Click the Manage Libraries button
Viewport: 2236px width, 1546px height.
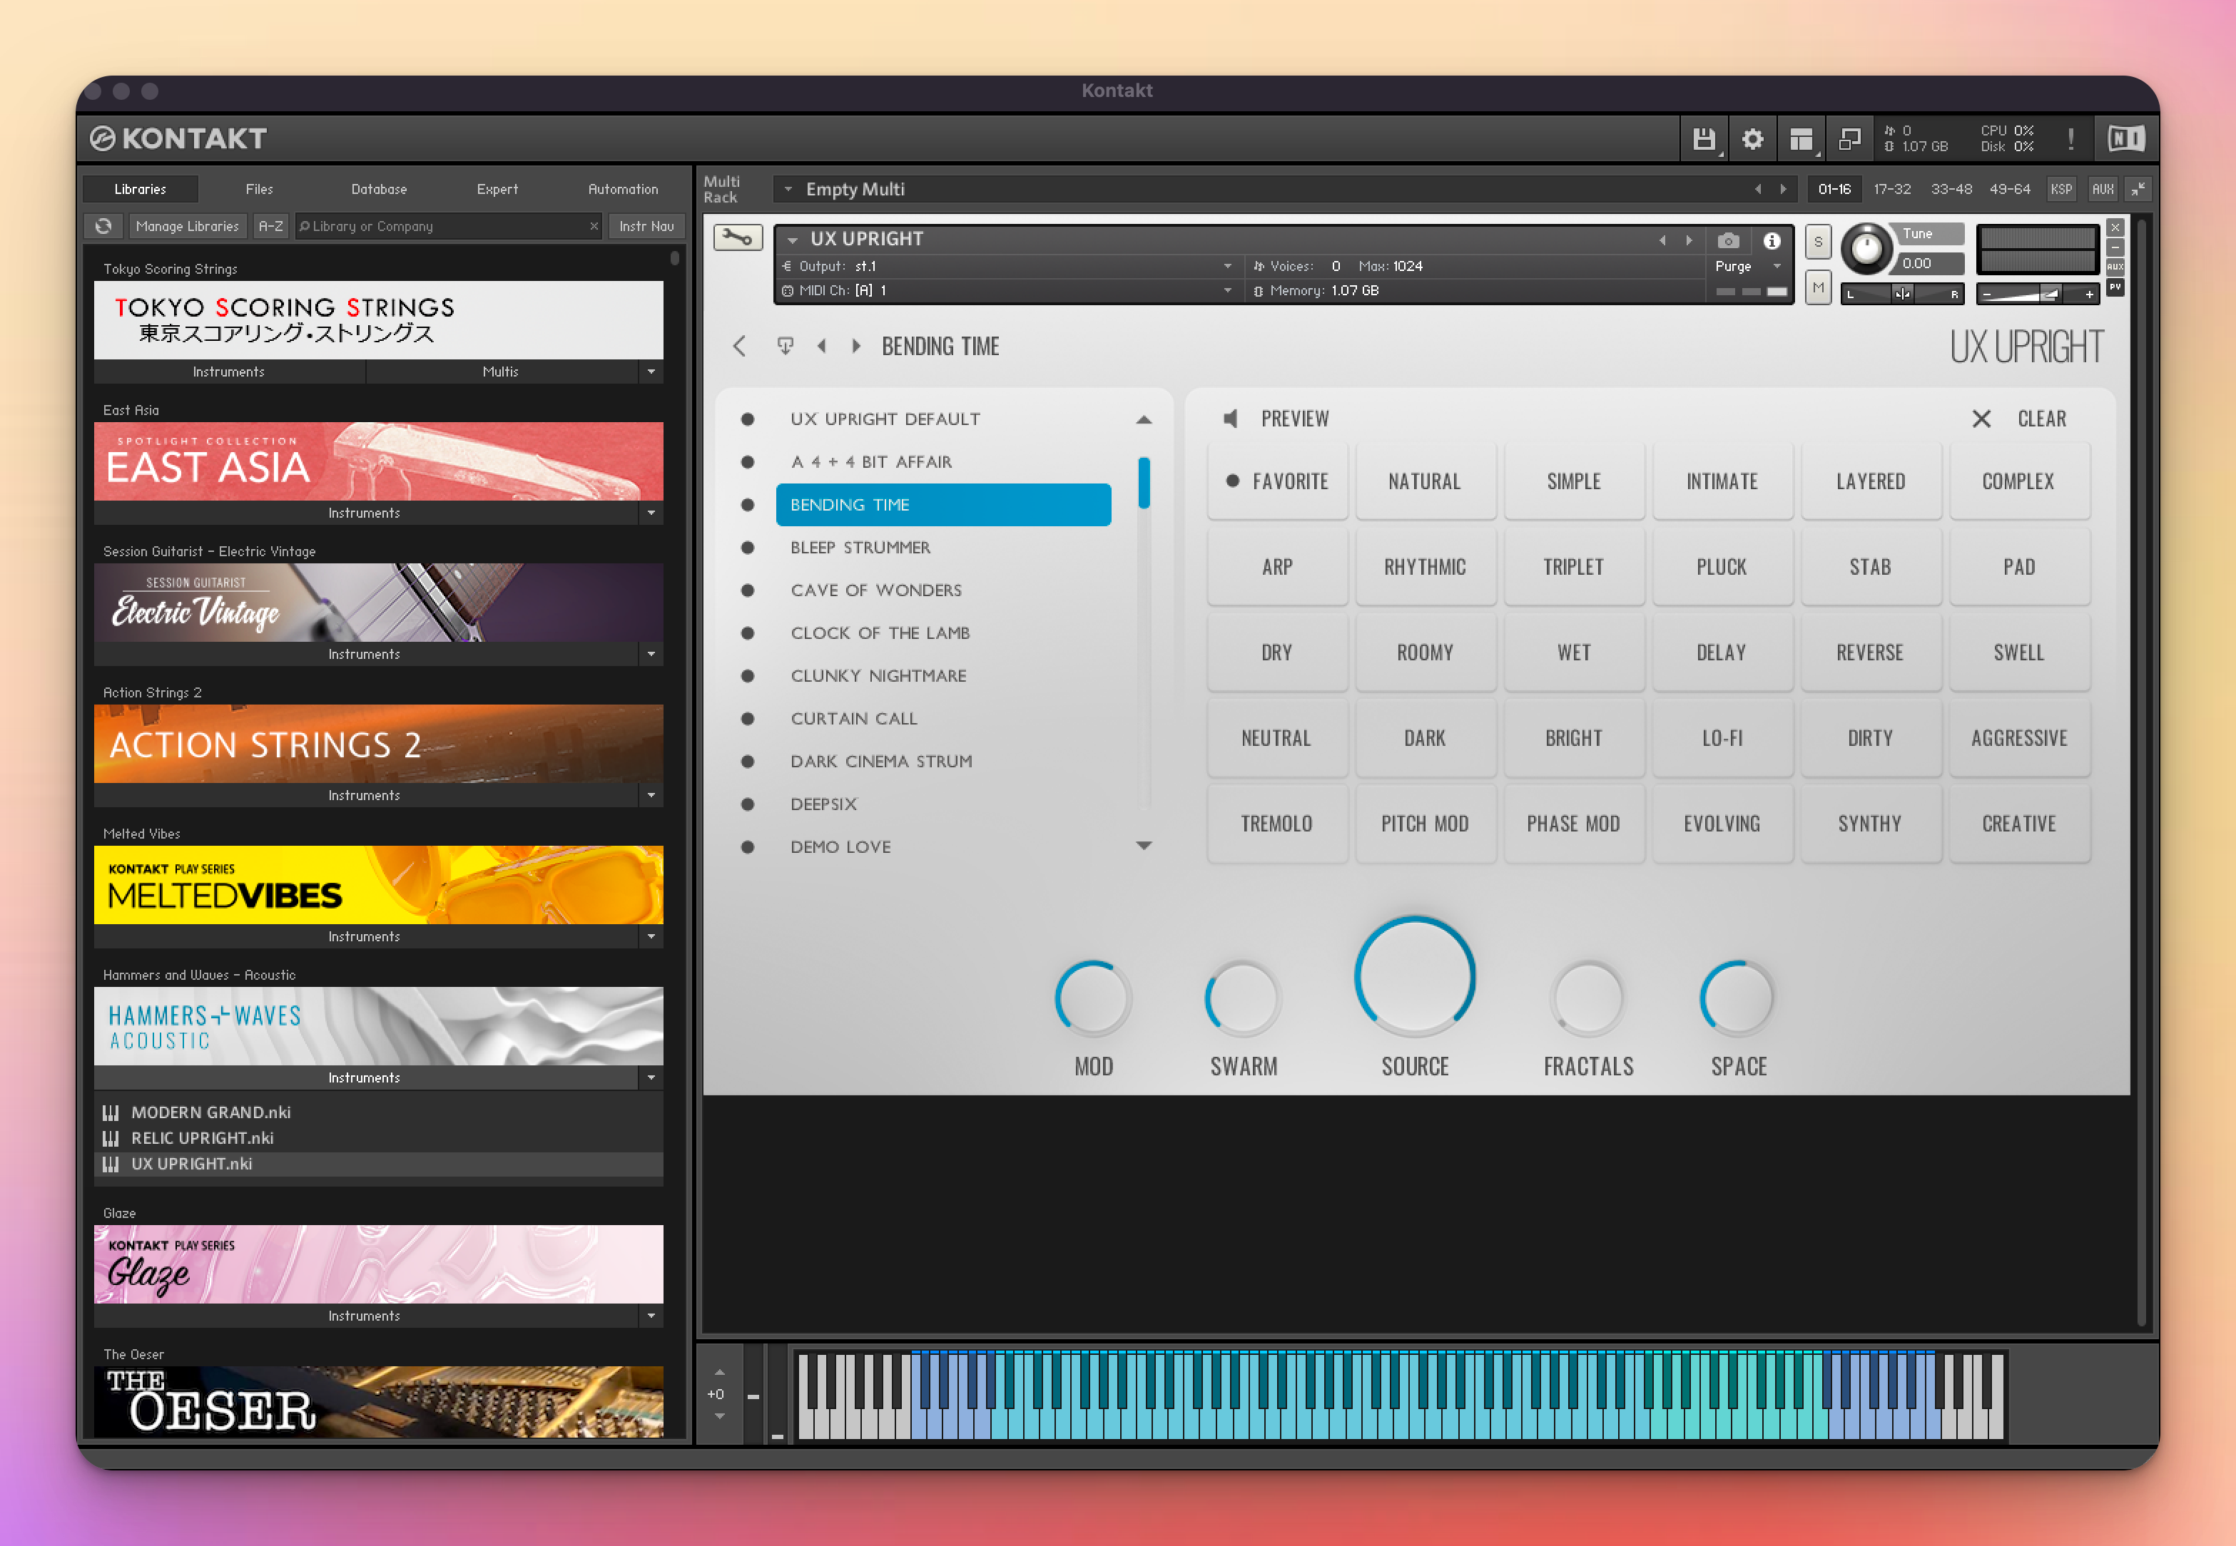point(187,226)
